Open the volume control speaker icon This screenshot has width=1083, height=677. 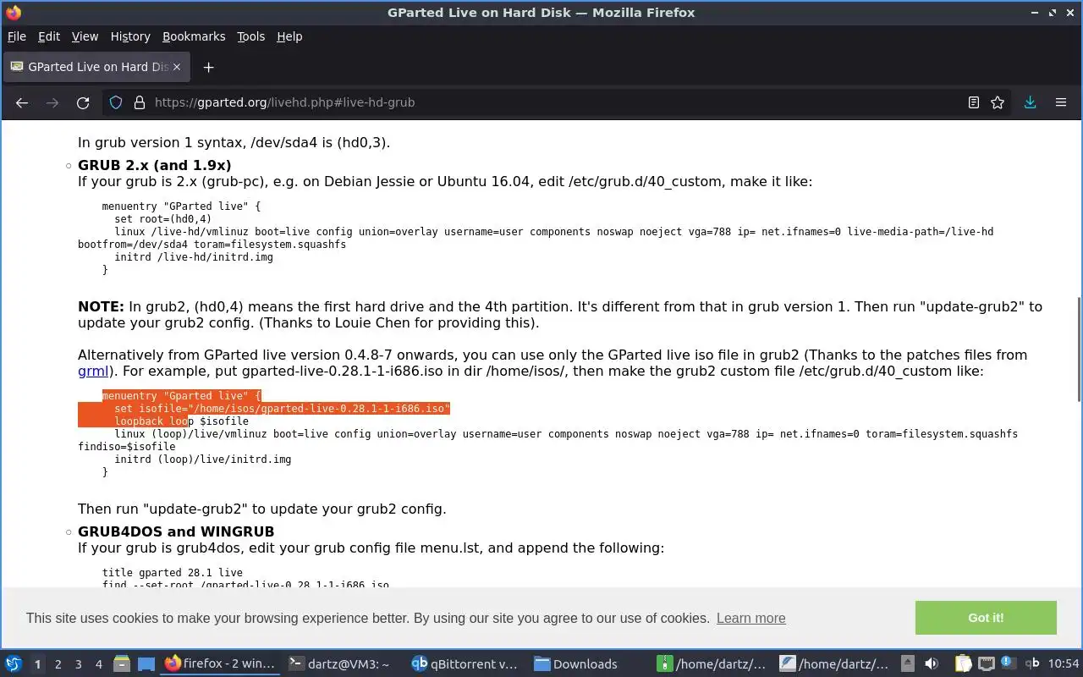tap(932, 663)
